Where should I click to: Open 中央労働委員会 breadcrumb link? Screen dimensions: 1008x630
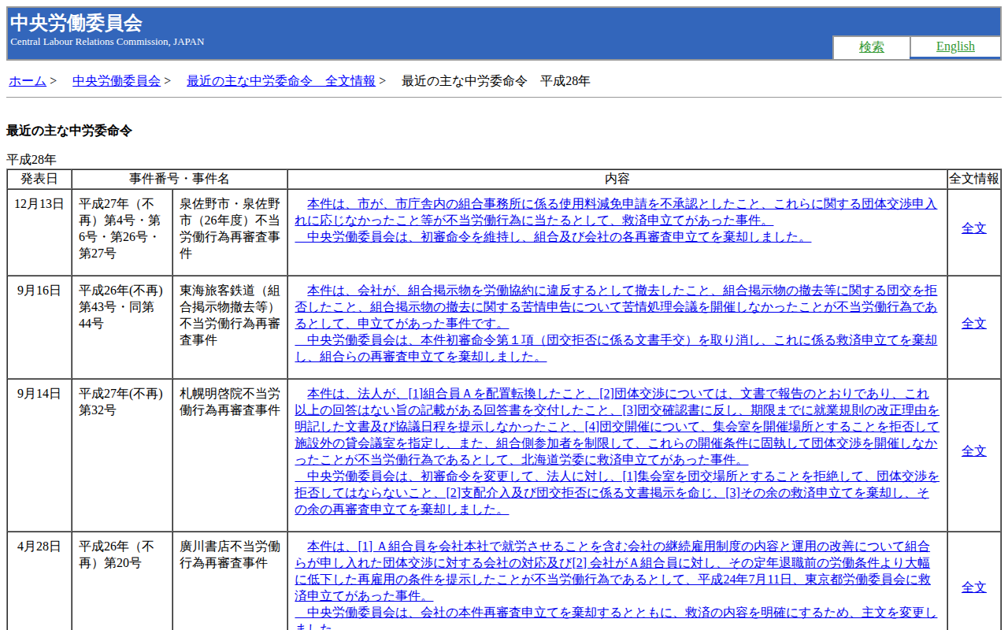click(x=116, y=80)
